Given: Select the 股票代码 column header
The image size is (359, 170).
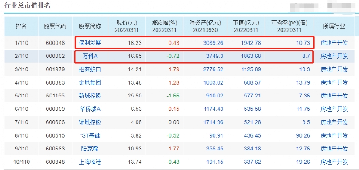Looking at the screenshot, I should click(x=55, y=26).
